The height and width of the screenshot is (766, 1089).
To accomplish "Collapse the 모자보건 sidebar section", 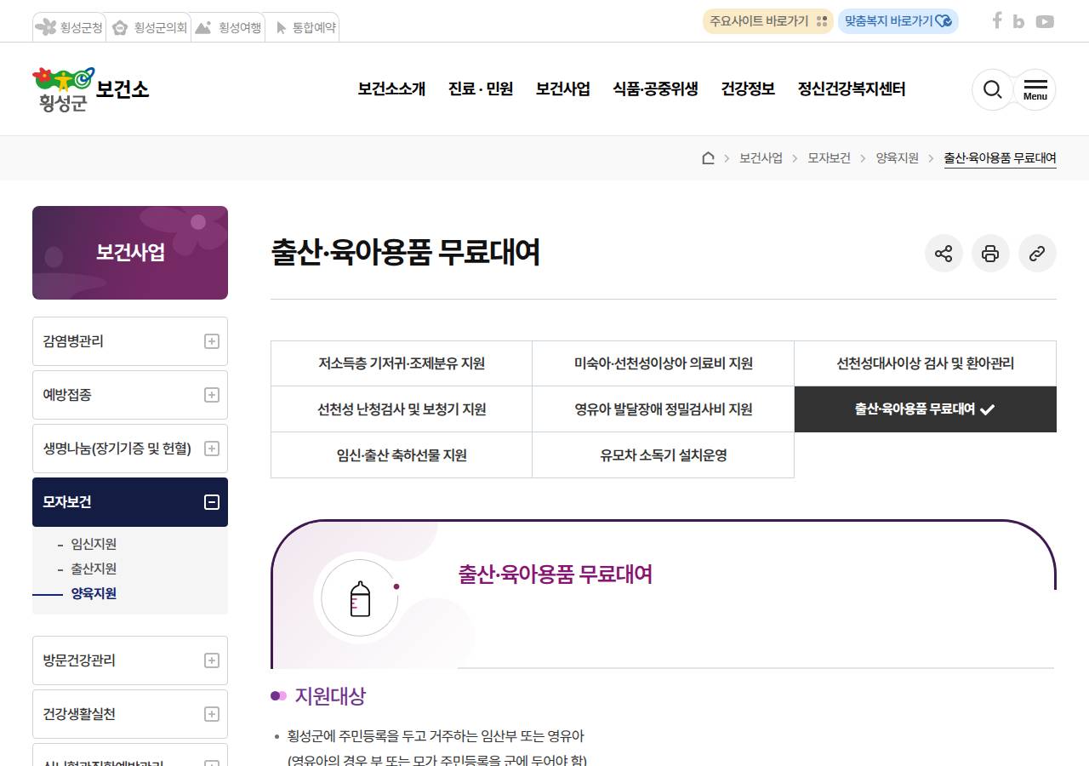I will point(130,502).
